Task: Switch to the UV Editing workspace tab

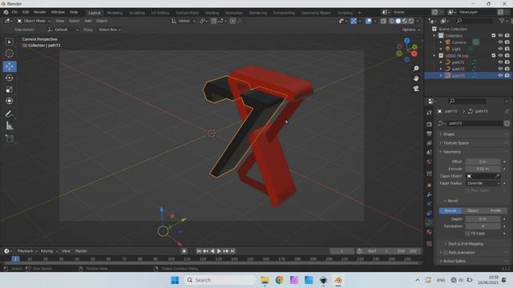Action: (x=160, y=13)
